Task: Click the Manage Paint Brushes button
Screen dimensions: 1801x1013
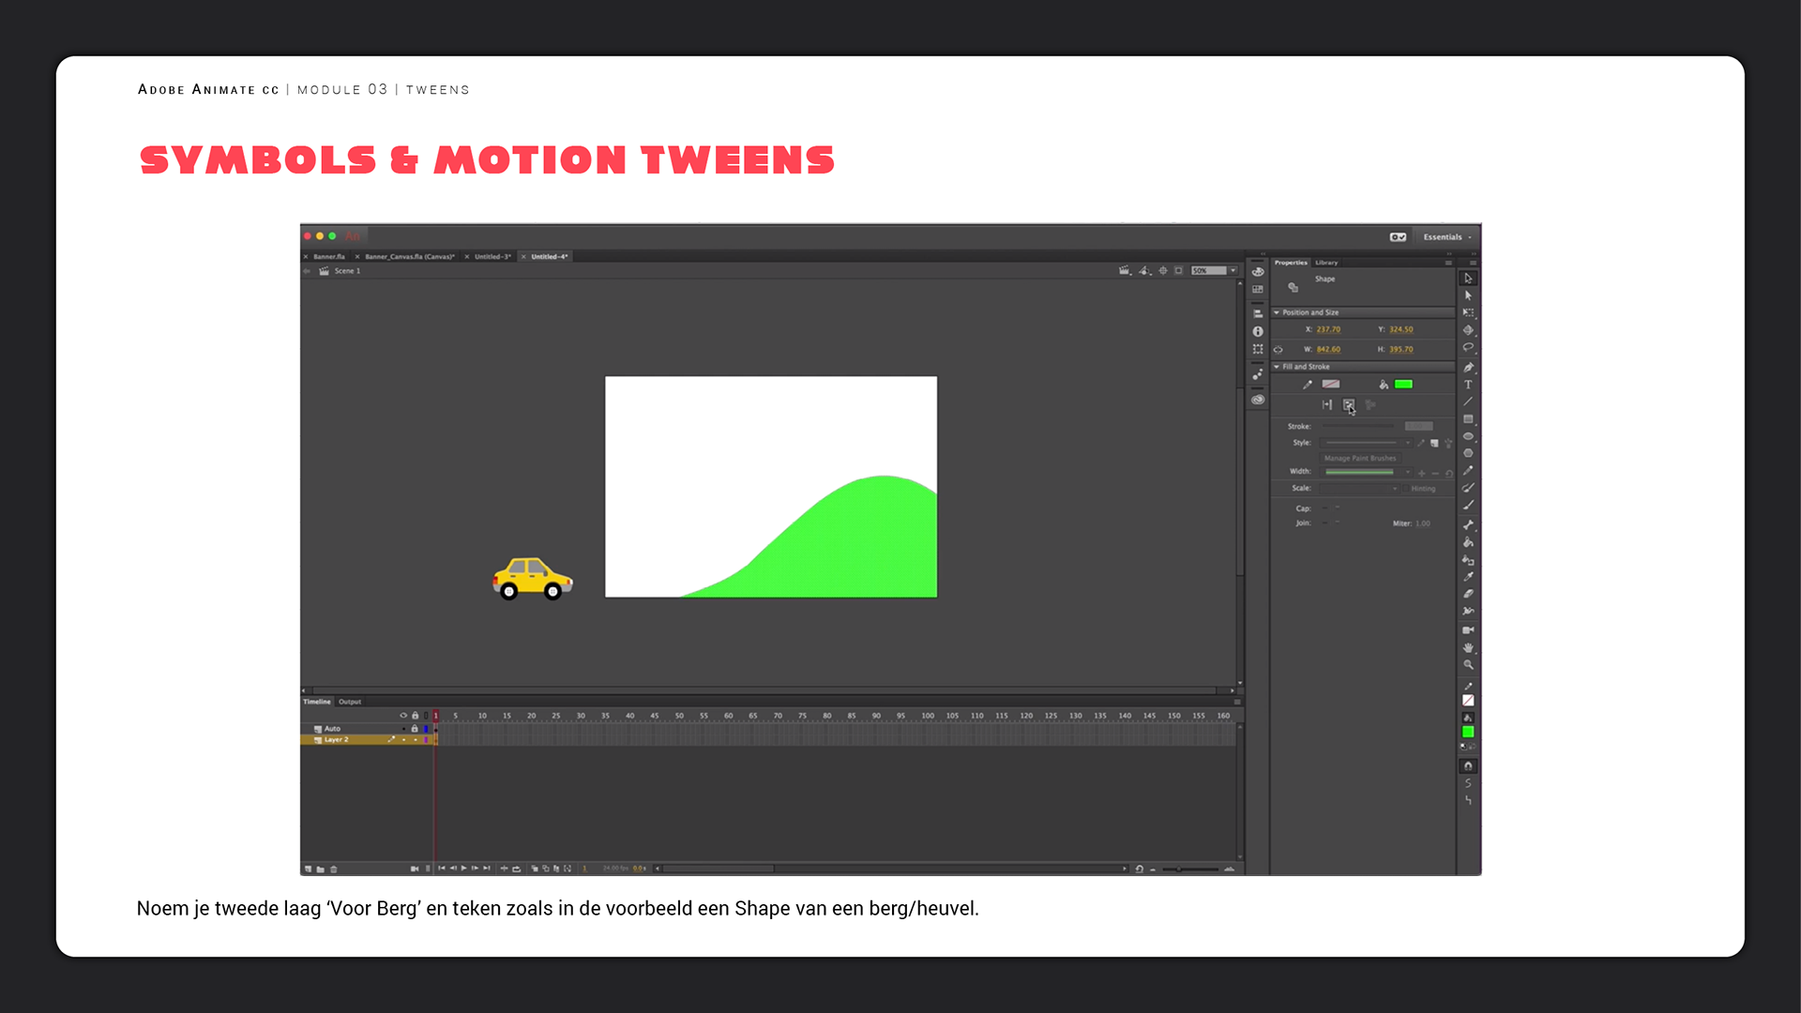Action: point(1359,459)
